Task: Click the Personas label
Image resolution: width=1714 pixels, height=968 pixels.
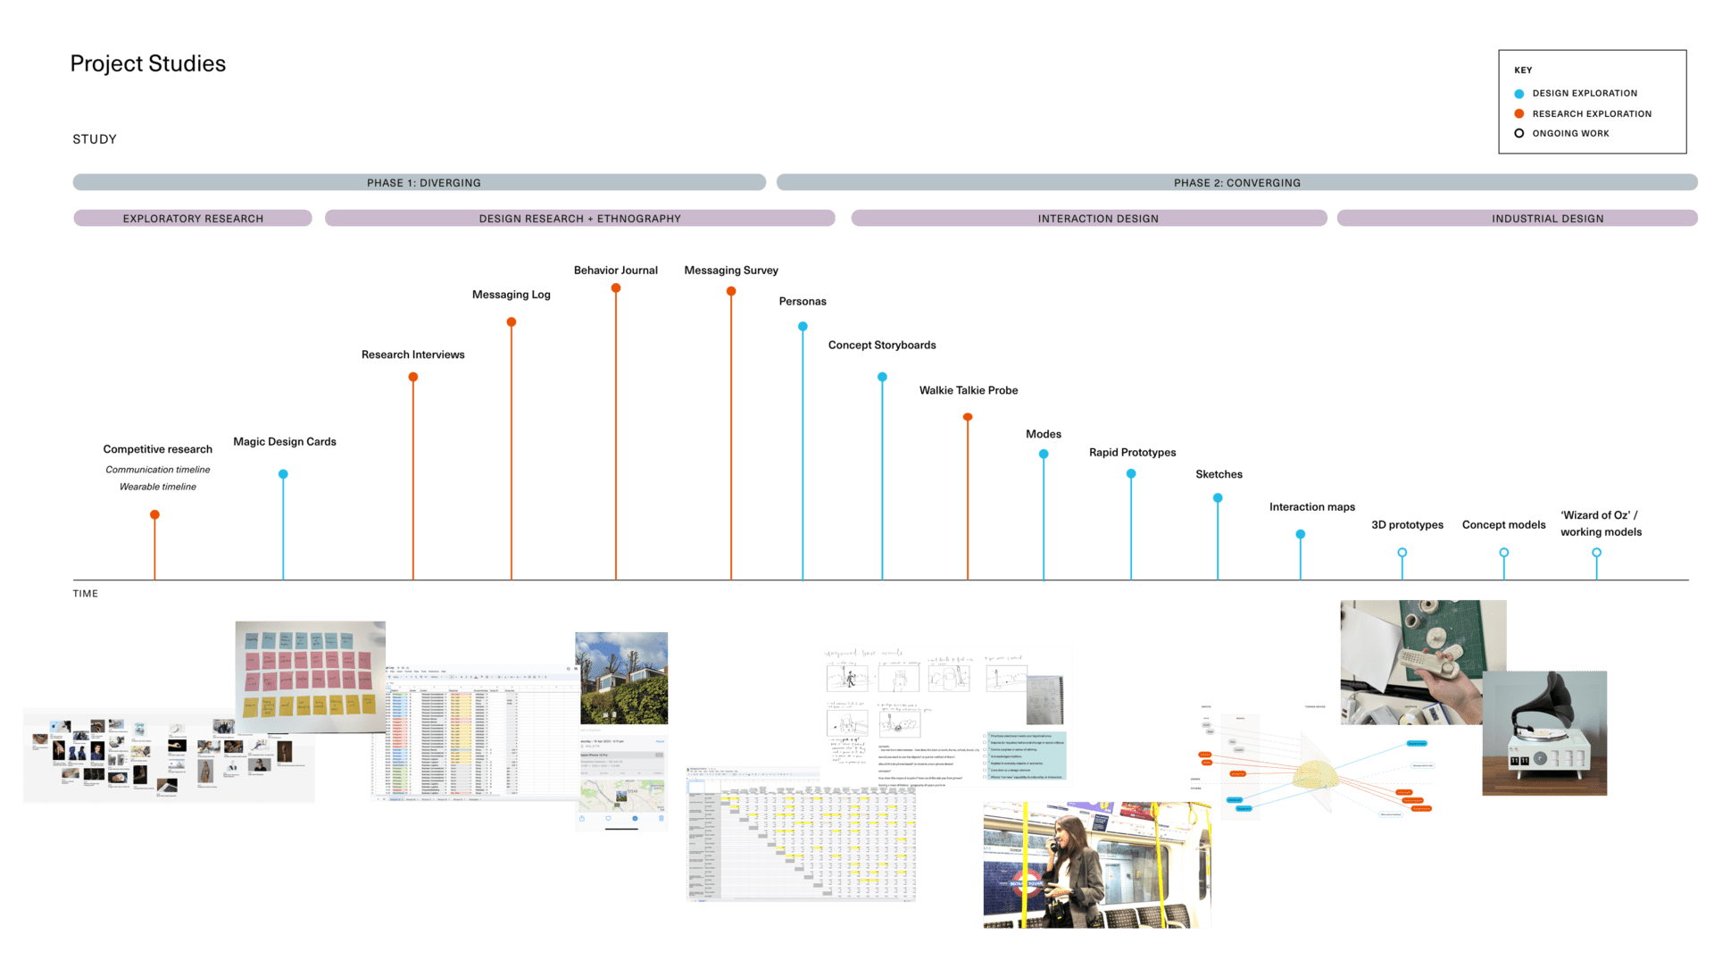Action: click(803, 301)
